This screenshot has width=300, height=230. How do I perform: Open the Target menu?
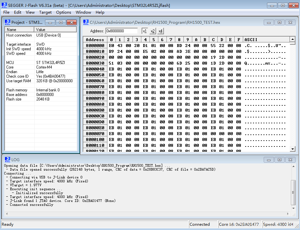tap(45, 12)
